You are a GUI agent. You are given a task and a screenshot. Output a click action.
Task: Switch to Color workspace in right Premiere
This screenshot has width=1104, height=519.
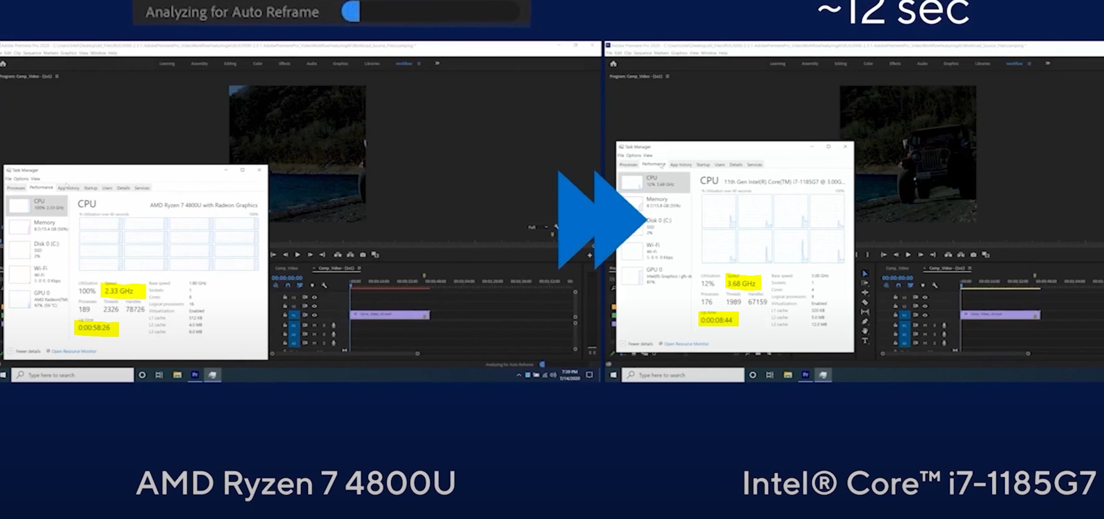click(868, 64)
